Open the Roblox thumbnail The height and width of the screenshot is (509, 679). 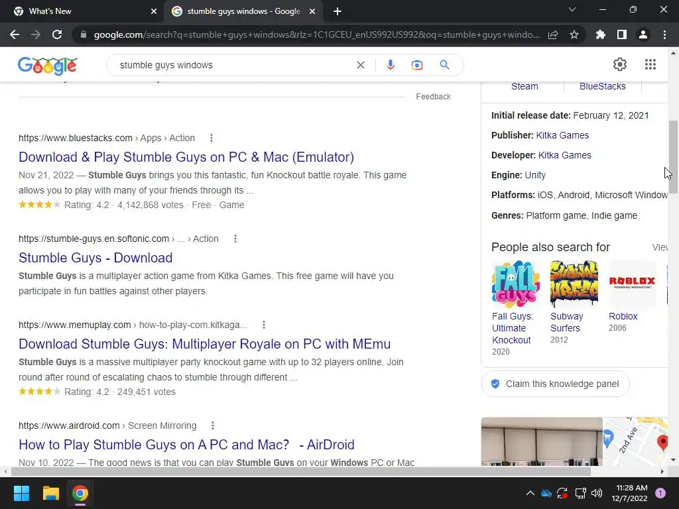(632, 284)
